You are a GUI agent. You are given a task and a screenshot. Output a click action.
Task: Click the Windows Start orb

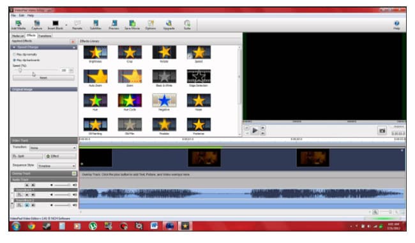[16, 226]
